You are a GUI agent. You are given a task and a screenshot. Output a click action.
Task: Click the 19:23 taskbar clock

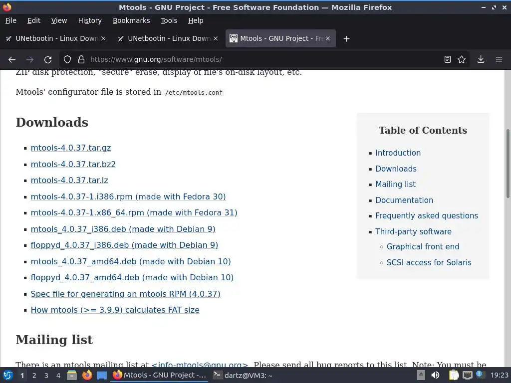pos(499,376)
